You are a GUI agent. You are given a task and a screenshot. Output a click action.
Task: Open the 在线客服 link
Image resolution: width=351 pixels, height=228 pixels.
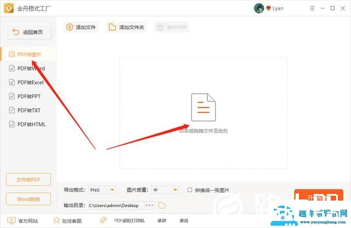tap(72, 221)
